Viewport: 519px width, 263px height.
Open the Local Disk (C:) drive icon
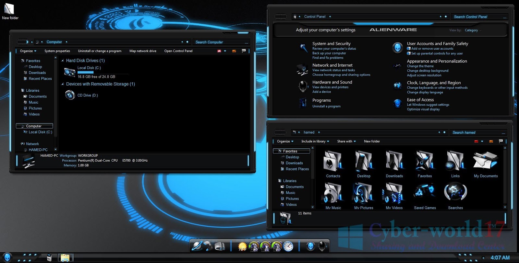[x=69, y=72]
